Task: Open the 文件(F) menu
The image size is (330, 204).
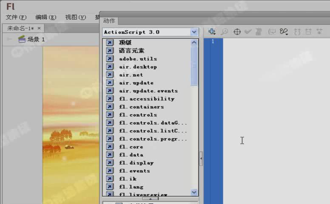Action: 16,17
